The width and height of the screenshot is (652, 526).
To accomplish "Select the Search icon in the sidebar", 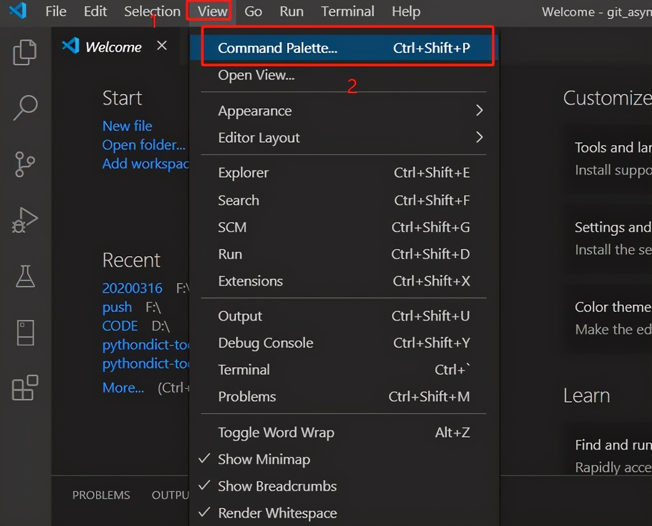I will tap(24, 107).
